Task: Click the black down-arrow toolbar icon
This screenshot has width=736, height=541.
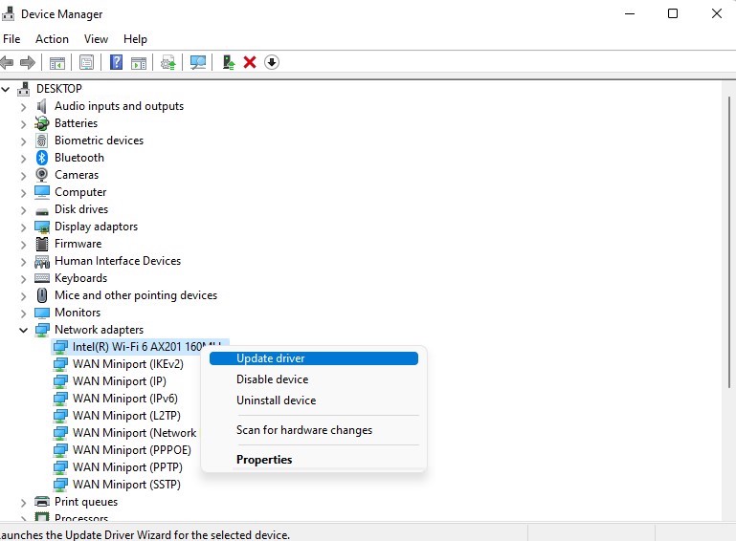Action: [x=272, y=62]
